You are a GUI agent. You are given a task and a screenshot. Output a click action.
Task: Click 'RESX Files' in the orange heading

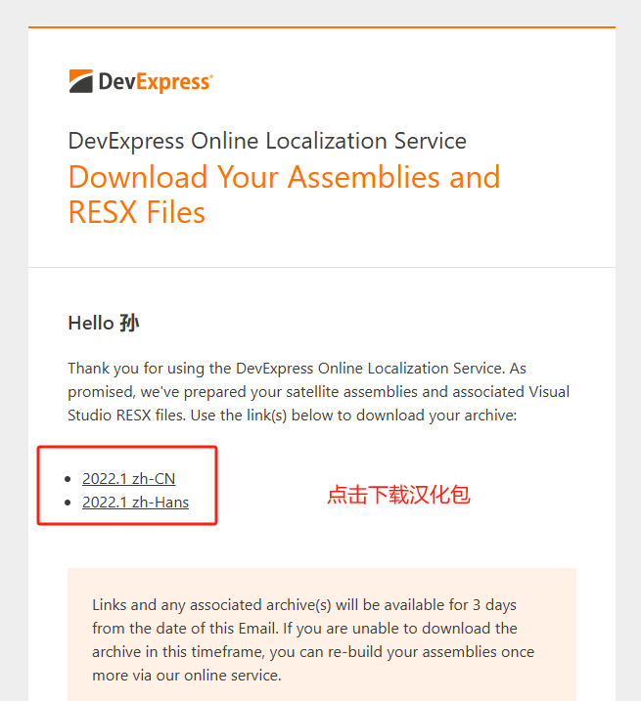[x=137, y=212]
